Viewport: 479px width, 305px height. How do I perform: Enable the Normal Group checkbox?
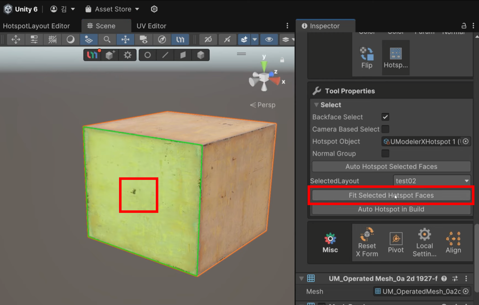click(385, 153)
